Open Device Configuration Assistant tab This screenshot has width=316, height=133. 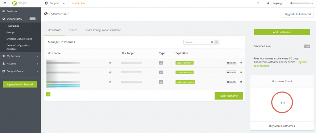coord(102,30)
